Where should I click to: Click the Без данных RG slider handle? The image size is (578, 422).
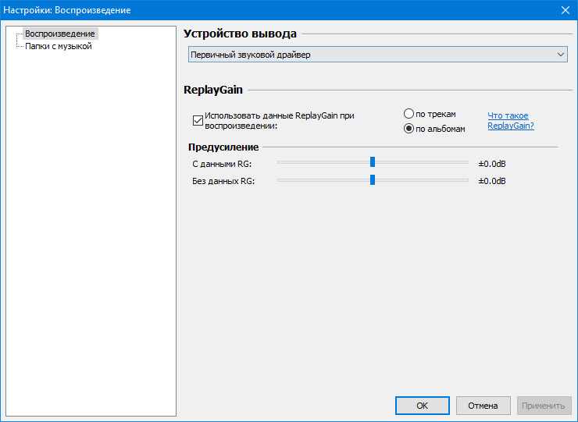[373, 179]
